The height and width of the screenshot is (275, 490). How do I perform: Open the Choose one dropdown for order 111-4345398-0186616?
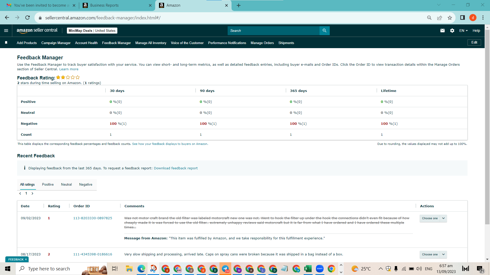click(x=433, y=254)
